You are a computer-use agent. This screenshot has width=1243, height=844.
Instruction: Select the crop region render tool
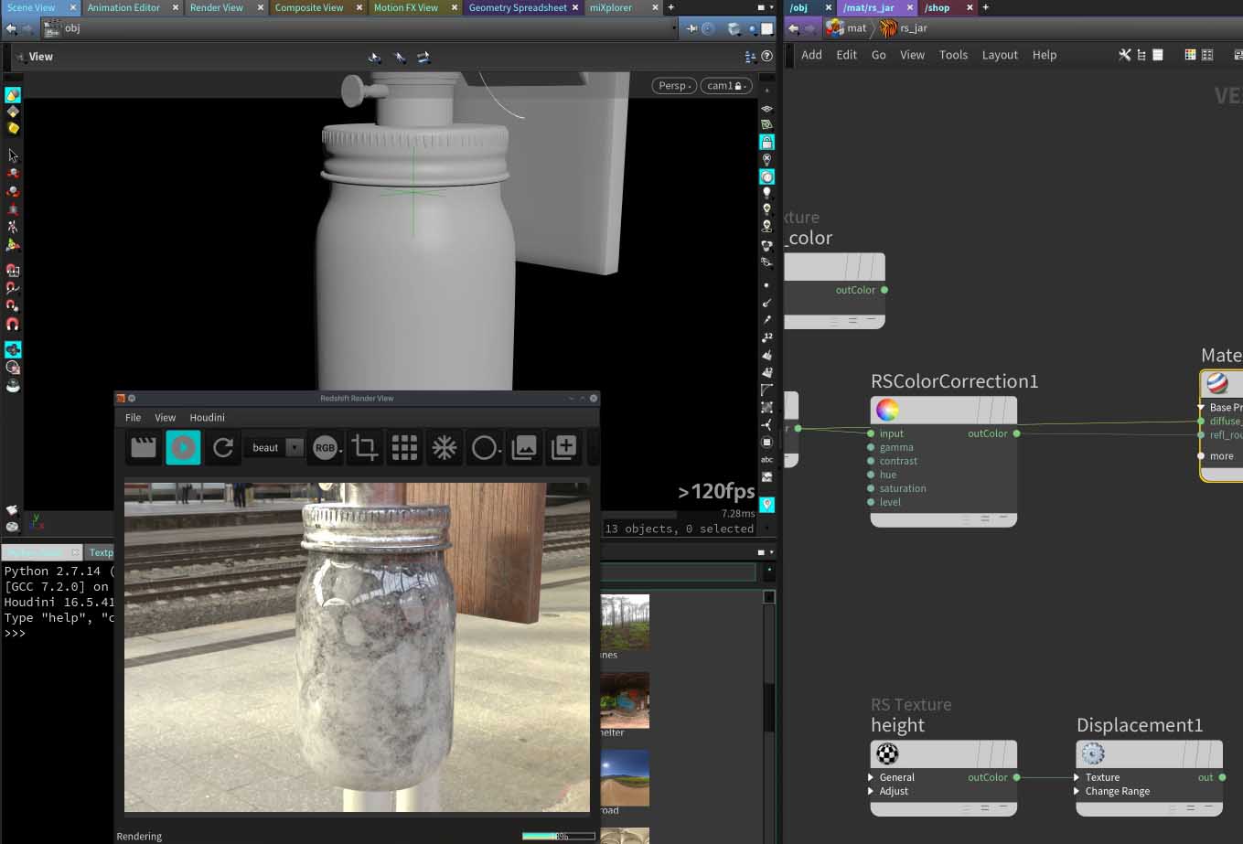point(365,447)
